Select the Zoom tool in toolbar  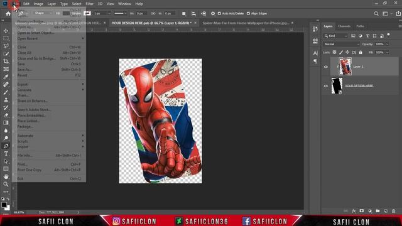coord(6,184)
